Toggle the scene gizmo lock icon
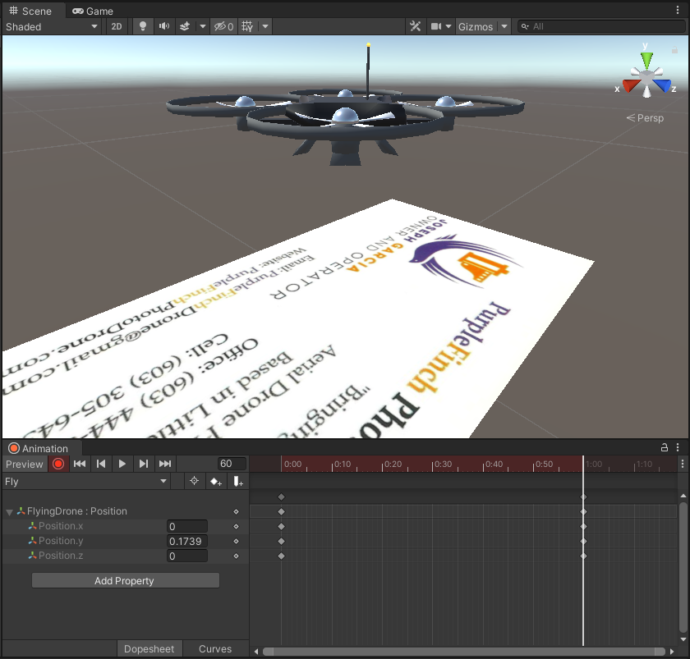The width and height of the screenshot is (690, 659). pos(674,50)
